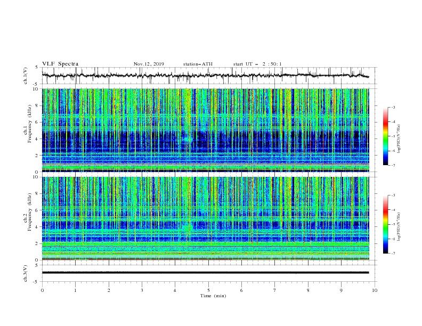Image resolution: width=422 pixels, height=326 pixels.
Task: Click time axis tick label "1"
Action: [x=75, y=290]
